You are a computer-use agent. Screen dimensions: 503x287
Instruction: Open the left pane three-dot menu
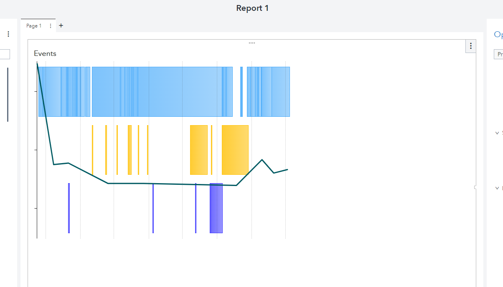point(8,34)
